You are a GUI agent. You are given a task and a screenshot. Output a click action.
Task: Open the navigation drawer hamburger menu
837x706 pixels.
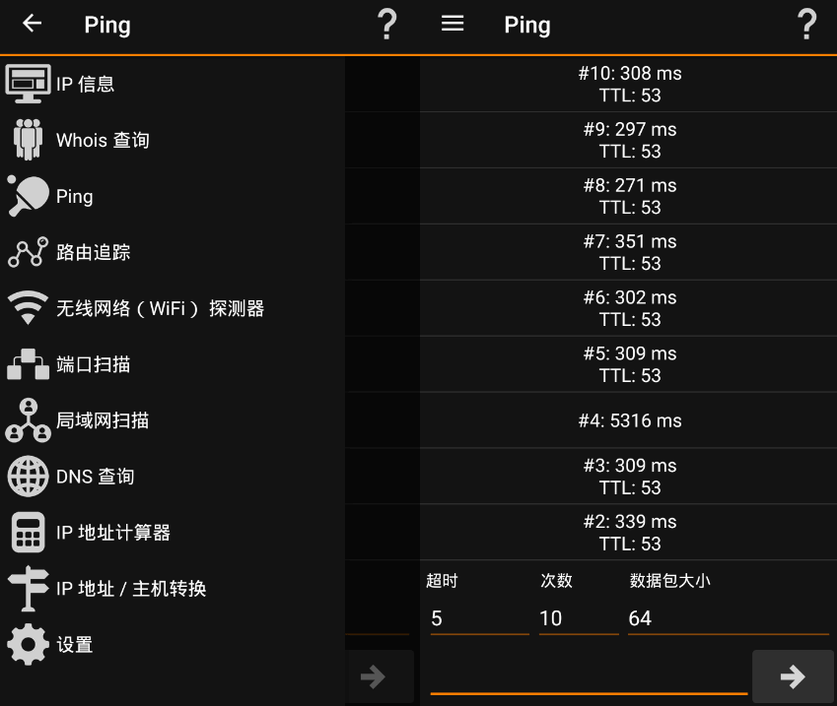(453, 24)
